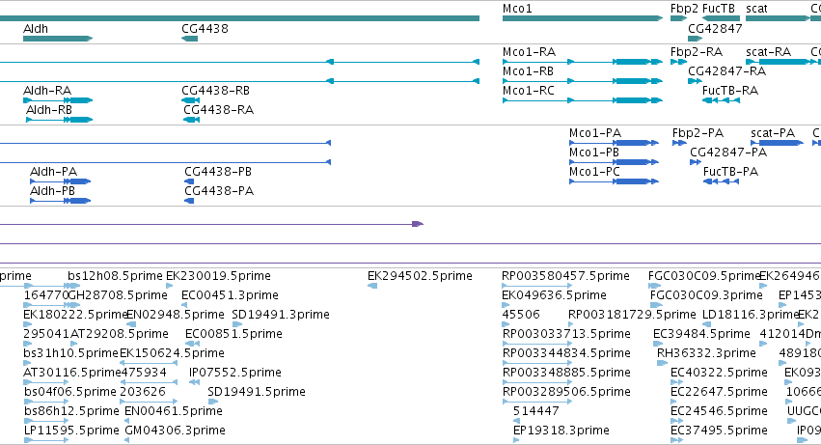Viewport: 821px width, 445px height.
Task: Click the FGC030C09.5prime EST label
Action: point(704,276)
